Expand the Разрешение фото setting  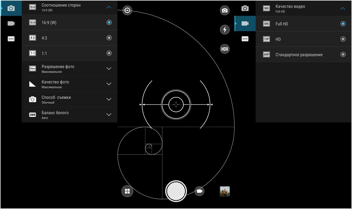[x=109, y=68]
